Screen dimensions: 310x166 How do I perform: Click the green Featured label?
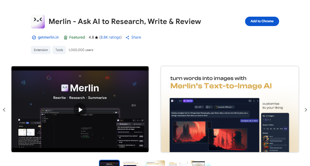(x=77, y=37)
